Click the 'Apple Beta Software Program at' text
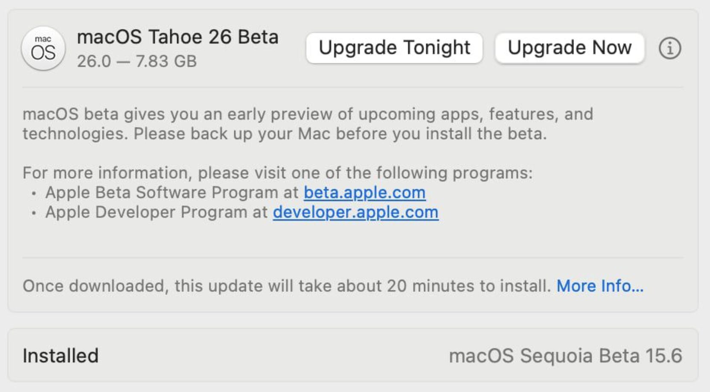Viewport: 710px width, 392px height. pyautogui.click(x=172, y=193)
